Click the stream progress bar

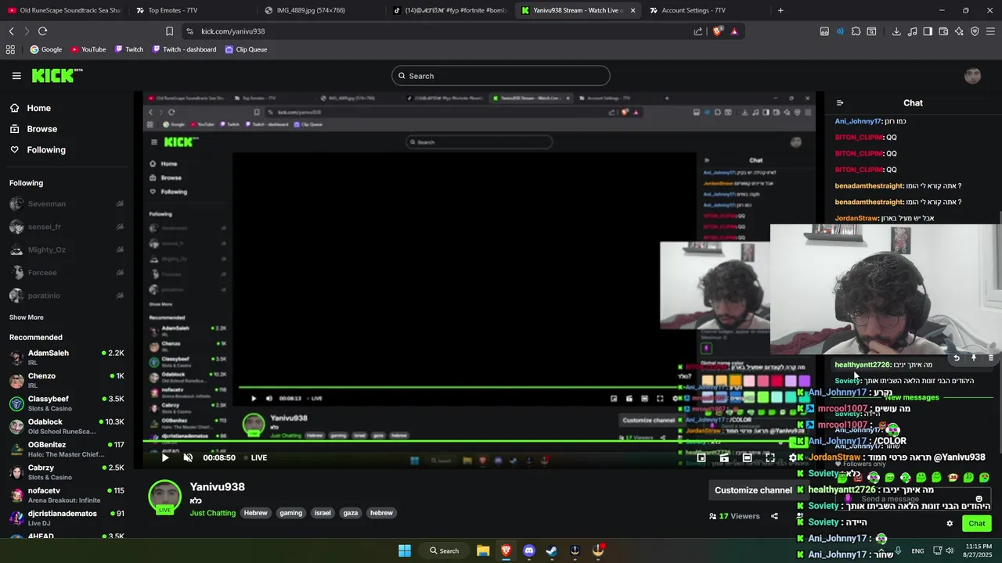pyautogui.click(x=478, y=443)
